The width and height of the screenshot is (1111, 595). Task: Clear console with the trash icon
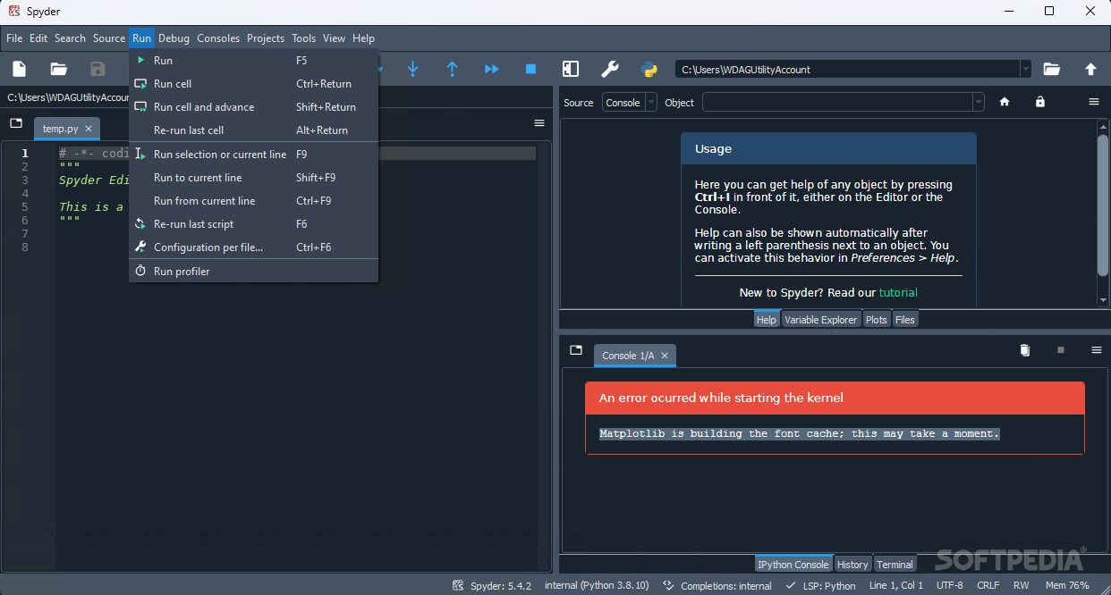coord(1025,350)
